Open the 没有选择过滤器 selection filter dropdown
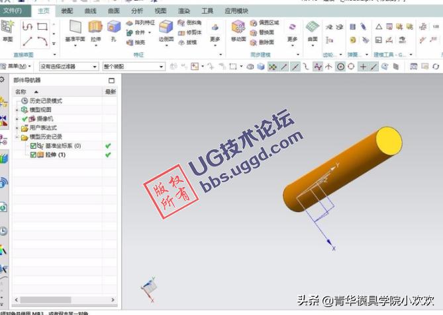The image size is (443, 315). tap(69, 67)
